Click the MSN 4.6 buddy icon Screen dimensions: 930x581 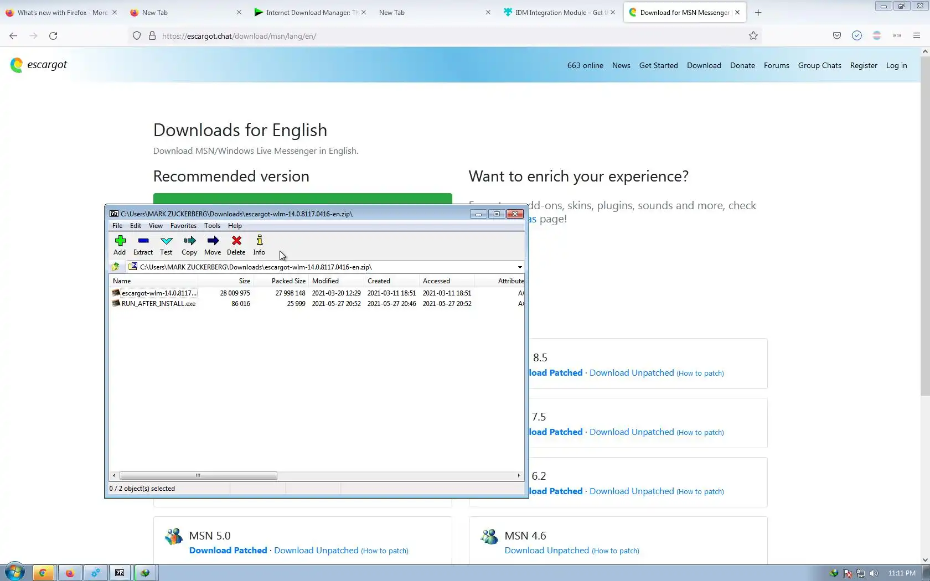(489, 536)
